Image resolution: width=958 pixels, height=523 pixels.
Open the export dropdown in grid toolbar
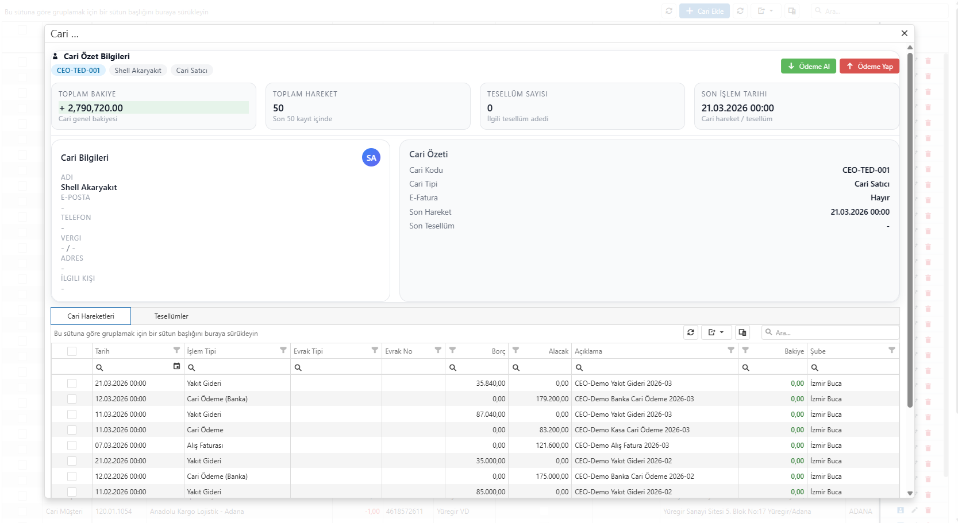tap(716, 332)
